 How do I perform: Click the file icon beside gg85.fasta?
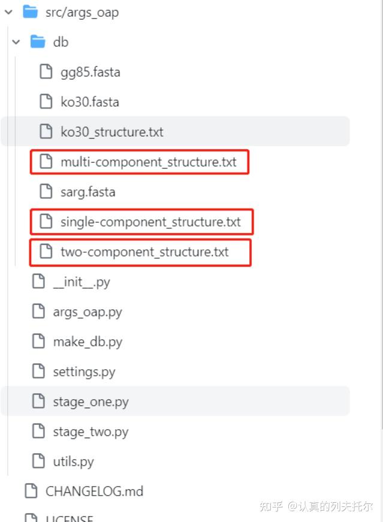46,72
